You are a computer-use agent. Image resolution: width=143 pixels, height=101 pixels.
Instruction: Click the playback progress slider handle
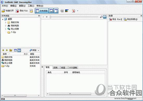click(50, 17)
